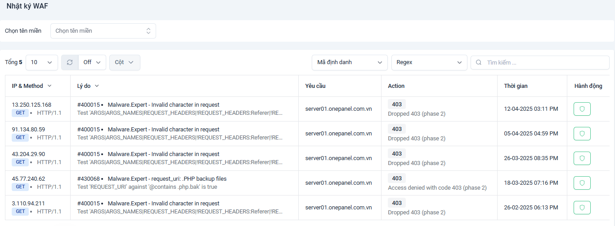Click server01.onepanel.com.vn in the 13.250.125.168 row
Screen dimensions: 615x226
point(338,109)
